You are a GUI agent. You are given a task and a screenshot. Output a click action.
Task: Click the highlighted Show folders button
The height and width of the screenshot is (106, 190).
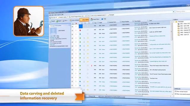coord(84,20)
